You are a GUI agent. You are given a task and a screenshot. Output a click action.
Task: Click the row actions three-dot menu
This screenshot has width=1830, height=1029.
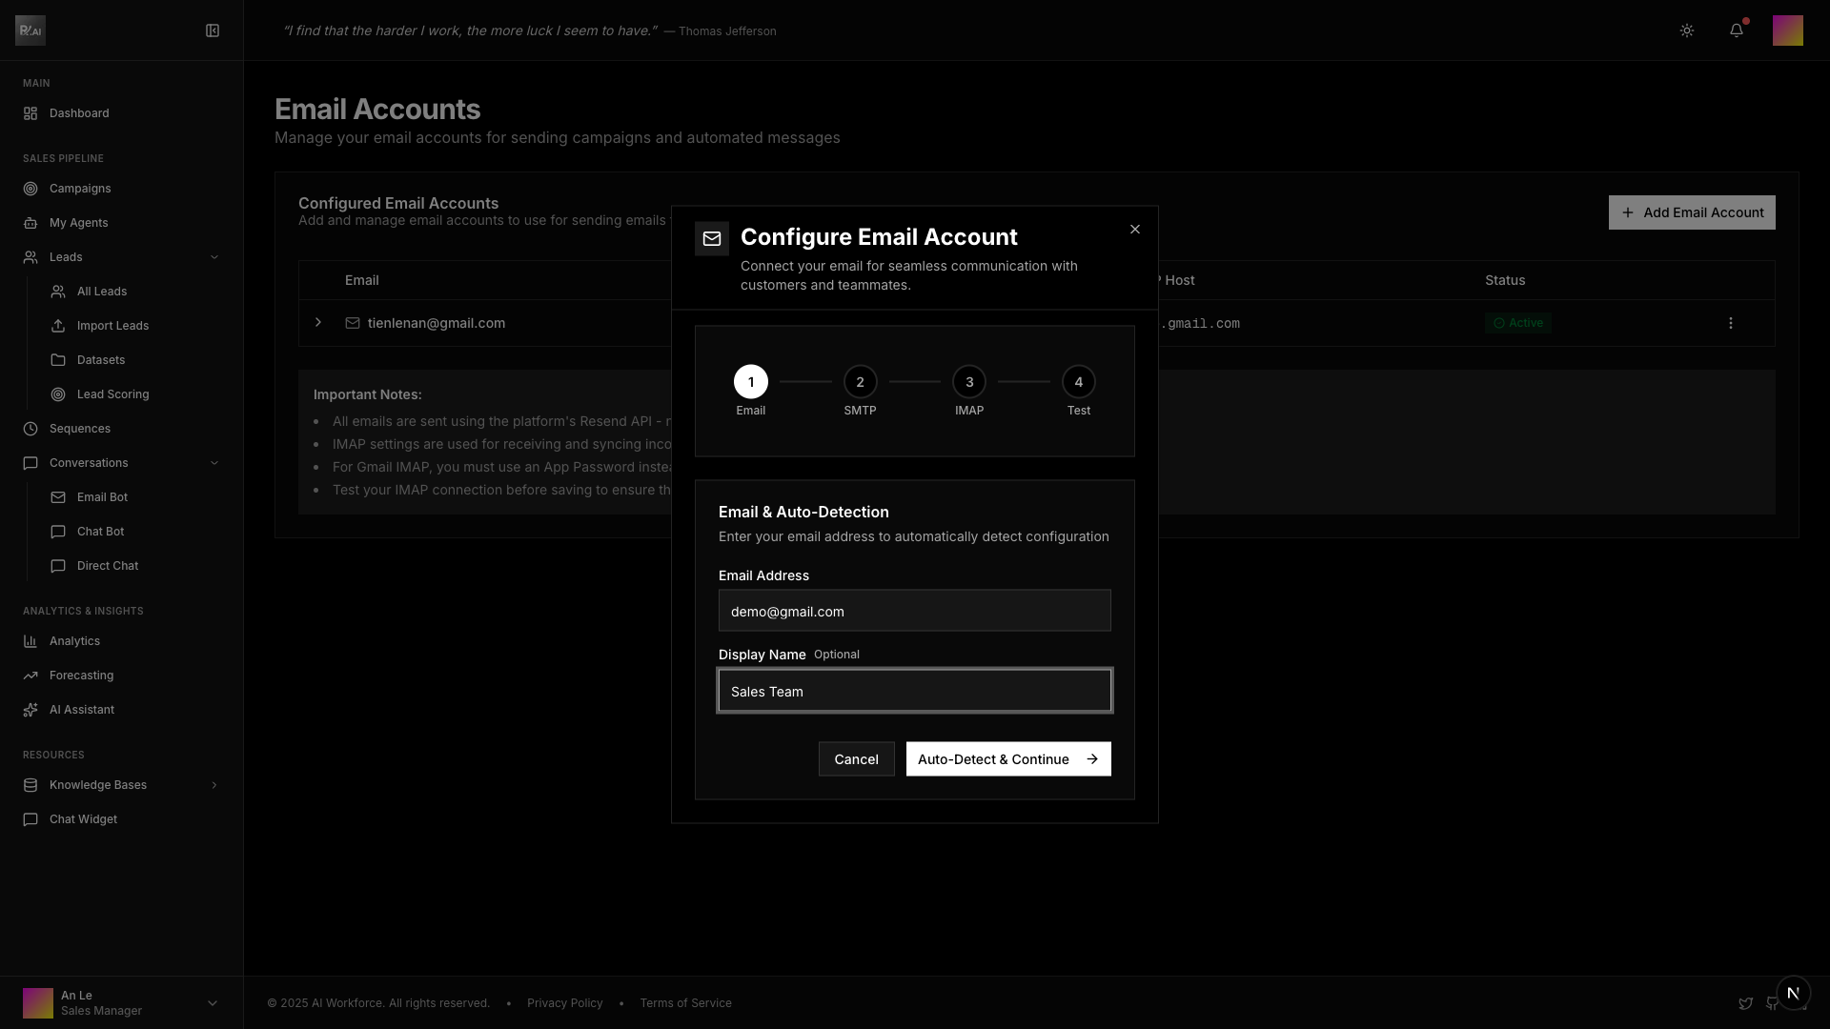(x=1731, y=323)
